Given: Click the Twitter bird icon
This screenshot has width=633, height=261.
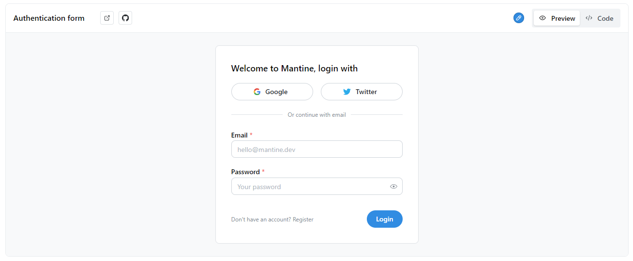Looking at the screenshot, I should coord(347,92).
